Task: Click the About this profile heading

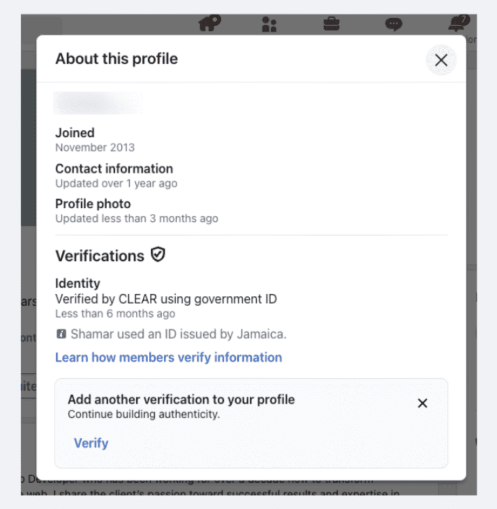Action: click(x=116, y=59)
